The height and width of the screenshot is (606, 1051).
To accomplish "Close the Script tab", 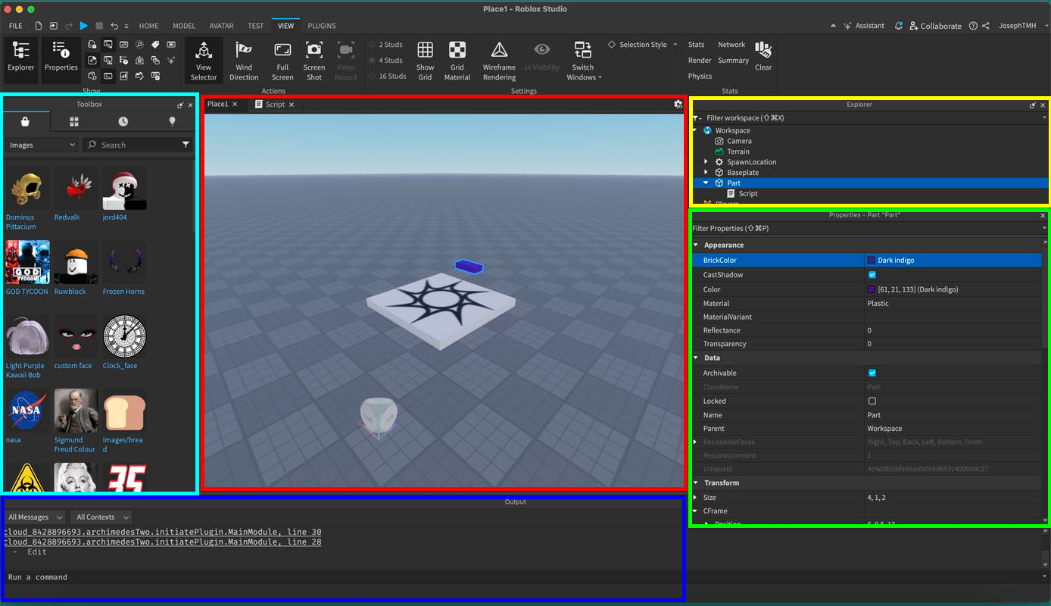I will pyautogui.click(x=292, y=105).
